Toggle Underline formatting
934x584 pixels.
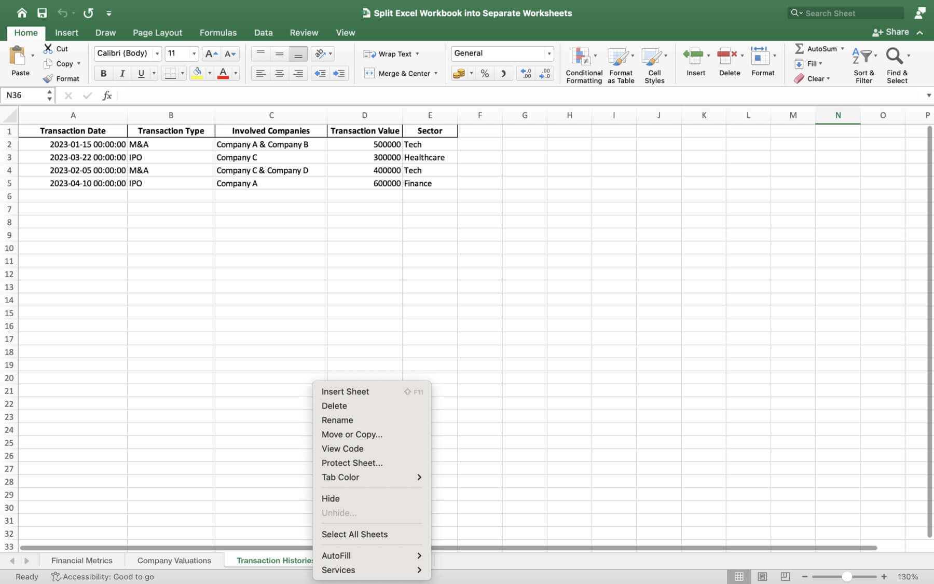(x=141, y=73)
